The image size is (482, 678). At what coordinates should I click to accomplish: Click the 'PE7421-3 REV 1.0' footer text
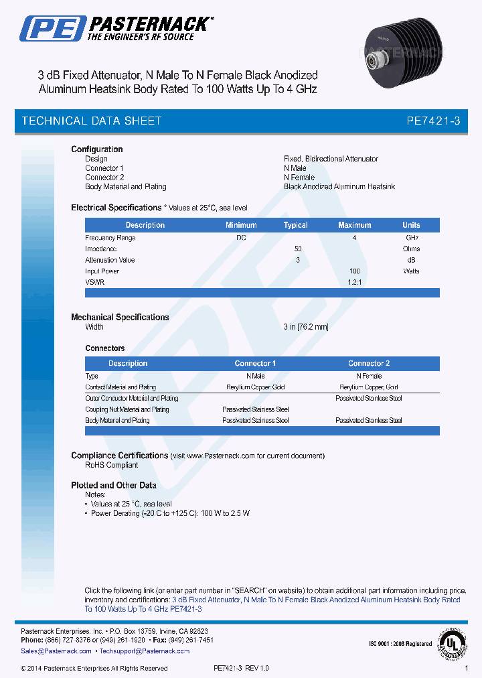tap(241, 668)
